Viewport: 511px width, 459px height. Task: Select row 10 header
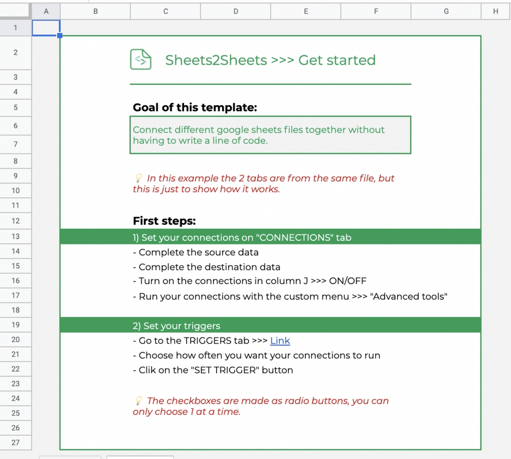tap(15, 191)
